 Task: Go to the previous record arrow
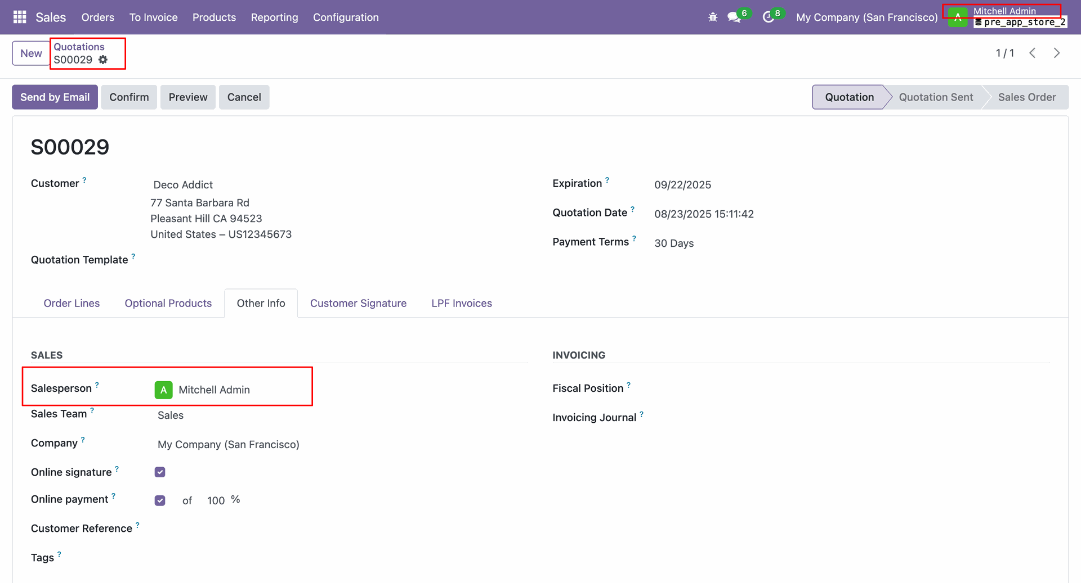[x=1033, y=53]
